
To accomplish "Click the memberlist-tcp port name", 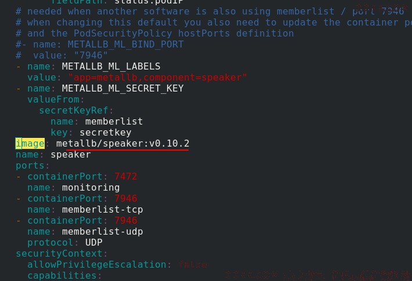I will (103, 210).
